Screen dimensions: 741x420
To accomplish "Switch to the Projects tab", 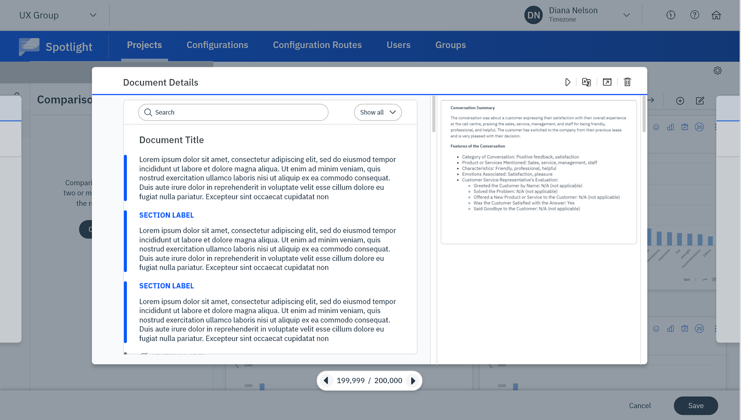I will pos(144,45).
